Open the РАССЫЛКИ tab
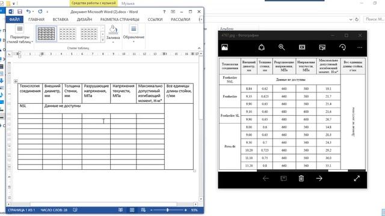Viewport: 385px width, 216px height. [x=180, y=19]
